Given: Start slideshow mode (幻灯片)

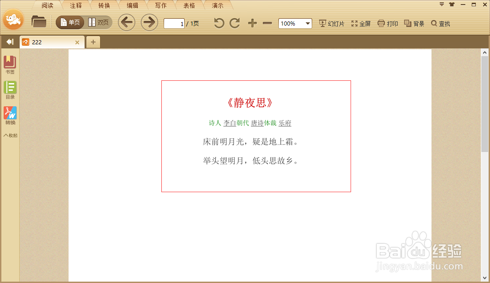Looking at the screenshot, I should point(331,23).
